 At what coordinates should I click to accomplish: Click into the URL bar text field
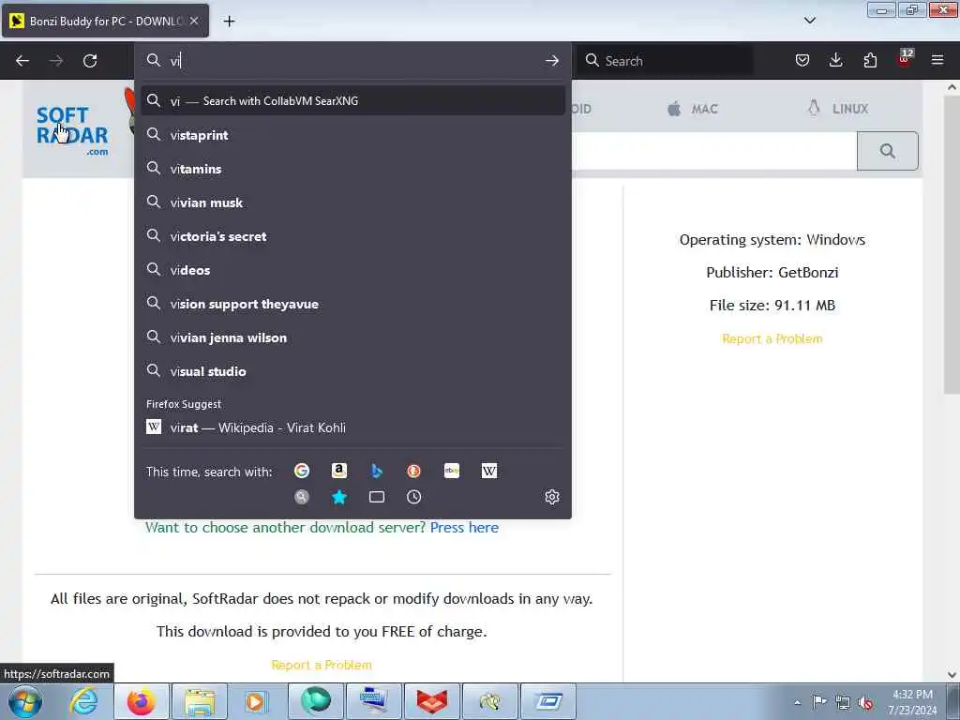pos(355,61)
